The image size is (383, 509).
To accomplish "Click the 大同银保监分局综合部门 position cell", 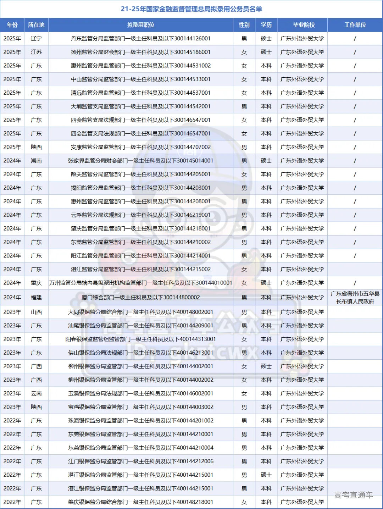I will click(x=140, y=312).
